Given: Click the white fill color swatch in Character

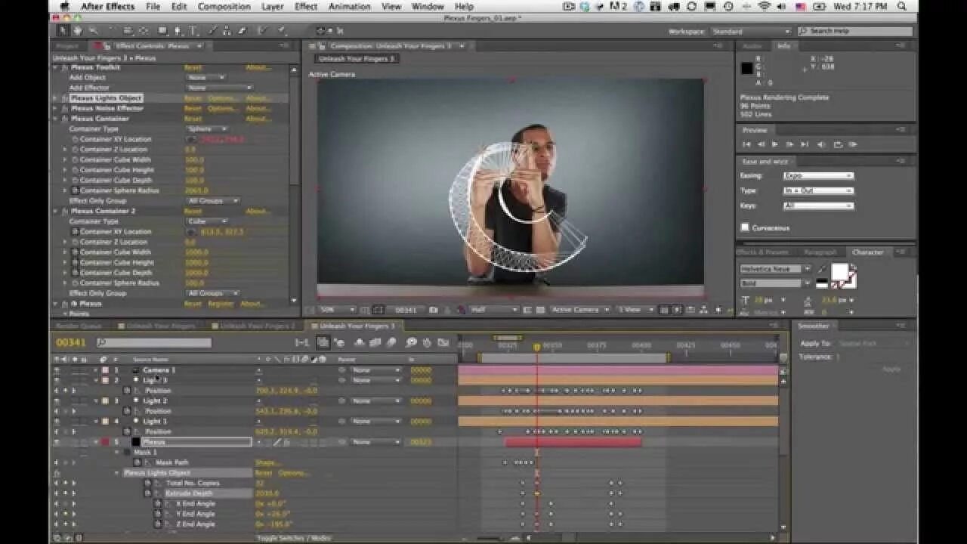Looking at the screenshot, I should [839, 271].
